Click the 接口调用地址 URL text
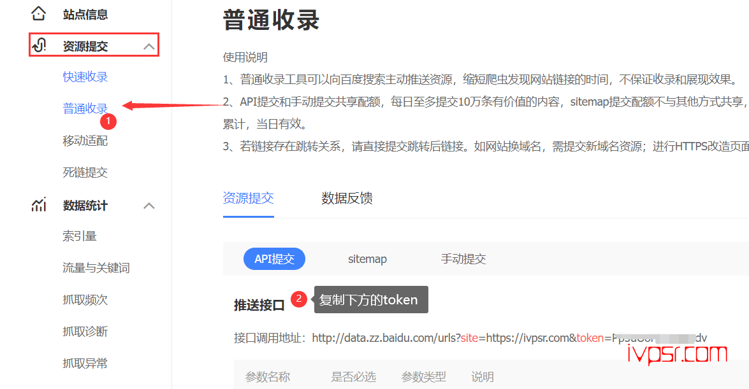This screenshot has height=389, width=749. 509,338
